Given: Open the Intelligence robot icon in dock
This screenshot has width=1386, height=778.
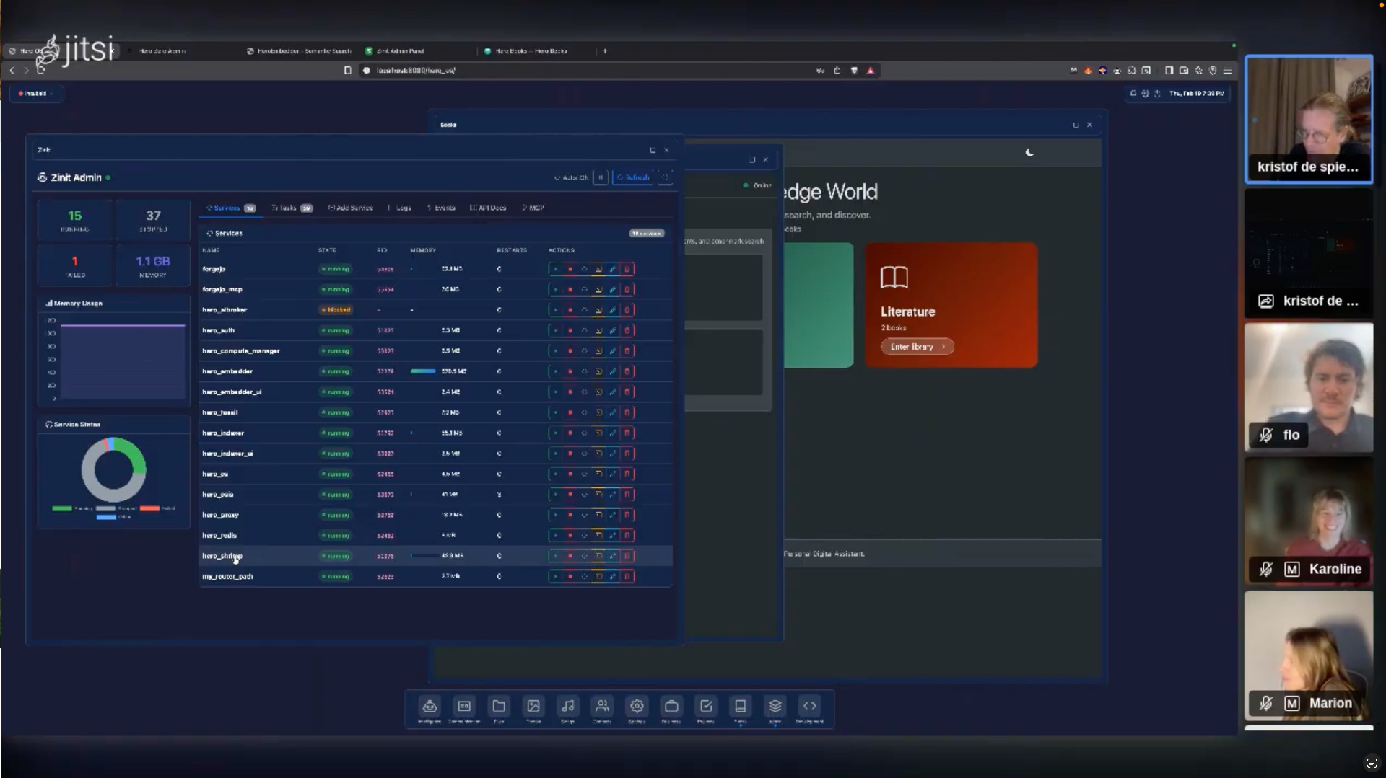Looking at the screenshot, I should [430, 707].
